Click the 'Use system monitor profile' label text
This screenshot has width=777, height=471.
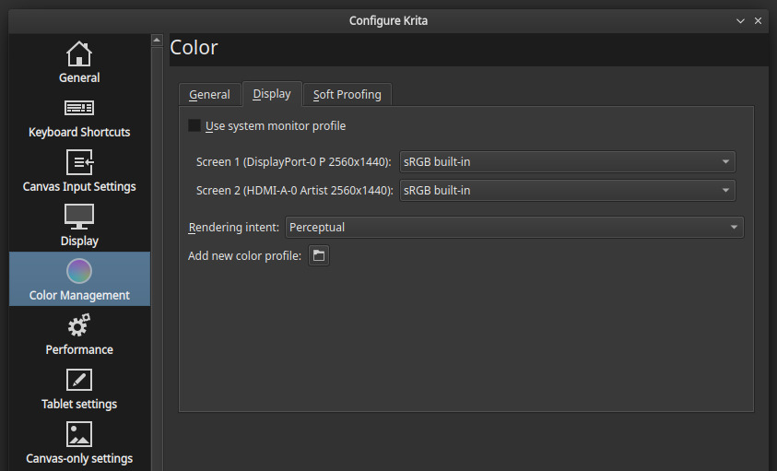point(276,126)
